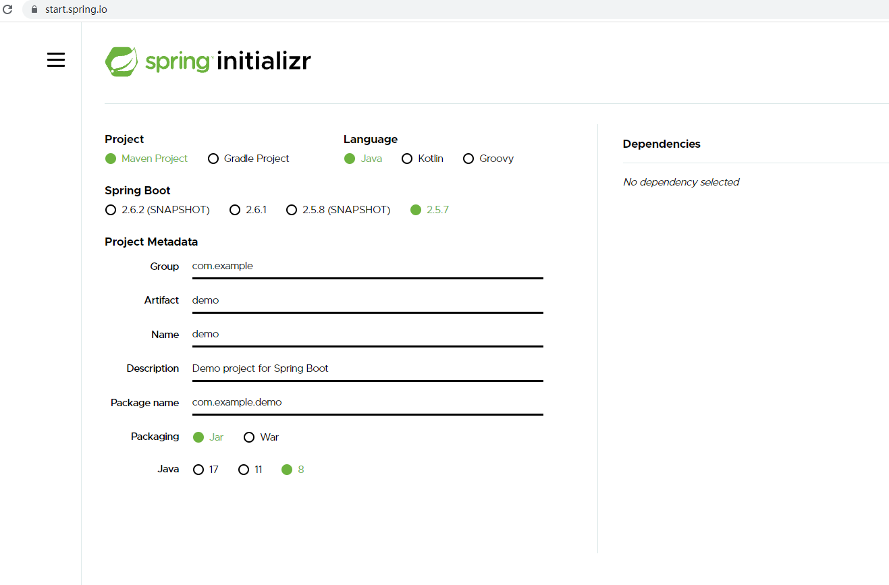
Task: Click the Packaging field label
Action: [x=155, y=437]
